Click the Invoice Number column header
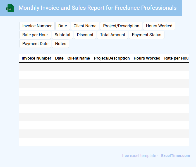Image resolution: width=196 pixels, height=167 pixels. click(36, 58)
